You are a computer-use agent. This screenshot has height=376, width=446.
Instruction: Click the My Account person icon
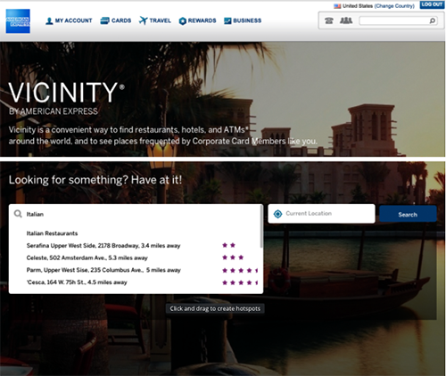coord(49,20)
